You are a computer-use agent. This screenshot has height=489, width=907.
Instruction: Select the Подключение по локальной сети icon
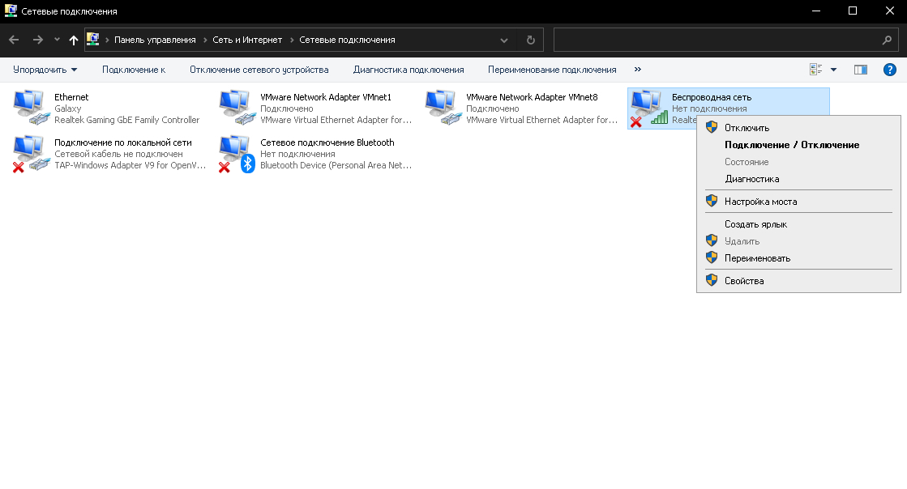pyautogui.click(x=32, y=153)
